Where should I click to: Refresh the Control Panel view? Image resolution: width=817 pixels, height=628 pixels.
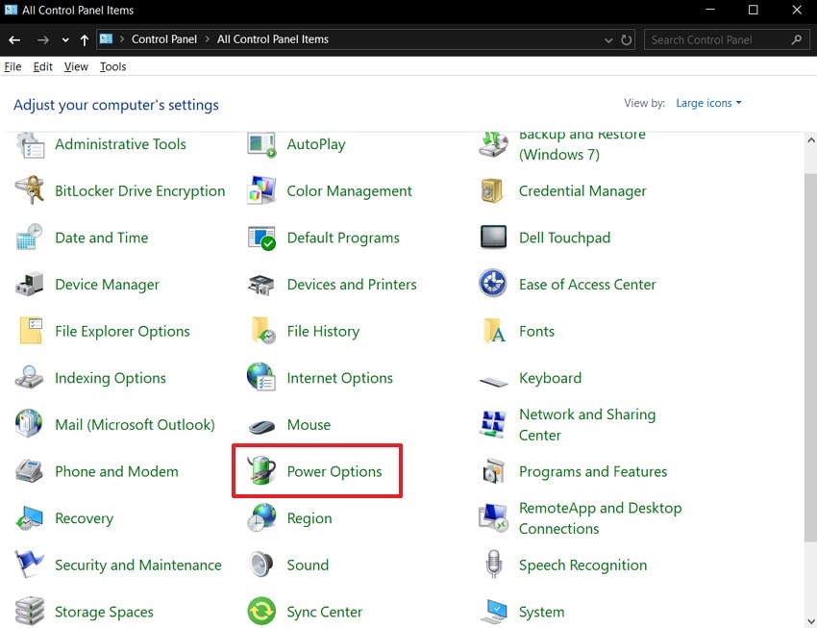[x=627, y=39]
